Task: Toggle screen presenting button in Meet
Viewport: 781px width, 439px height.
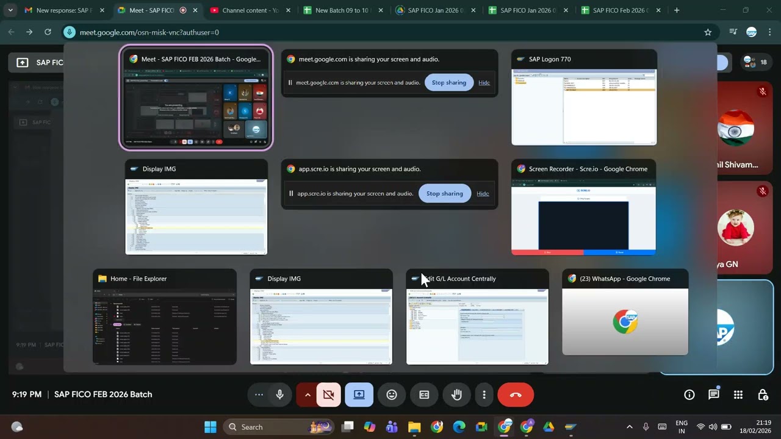Action: pyautogui.click(x=359, y=394)
